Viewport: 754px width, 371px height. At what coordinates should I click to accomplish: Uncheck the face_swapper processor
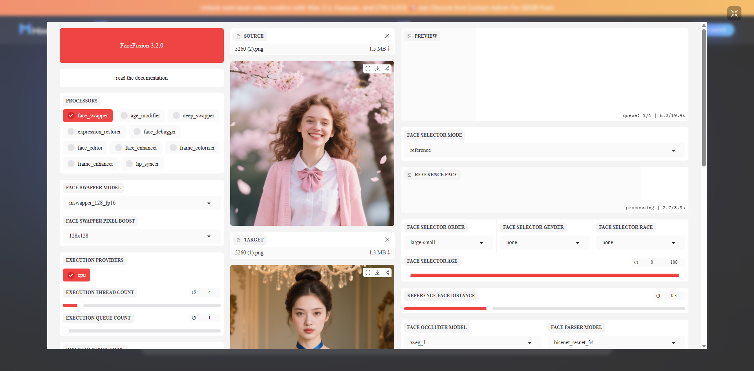(88, 116)
